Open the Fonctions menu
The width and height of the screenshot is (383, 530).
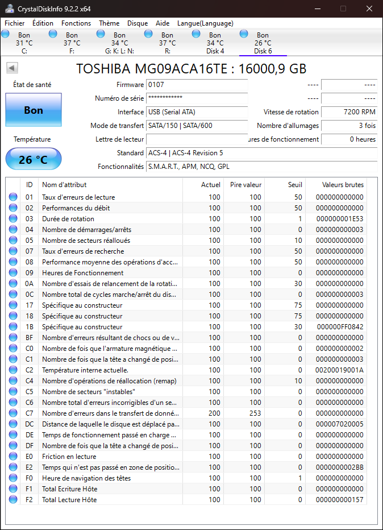coord(76,23)
